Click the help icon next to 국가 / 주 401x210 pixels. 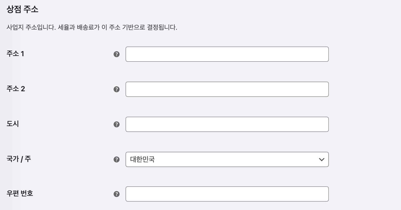pos(116,159)
